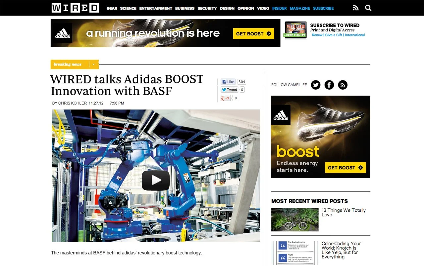Click SUBSCRIBE in the top navigation
The image size is (424, 266).
323,8
